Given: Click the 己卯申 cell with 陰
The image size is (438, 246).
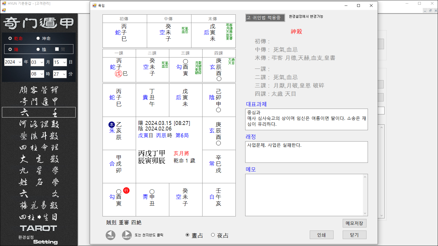Looking at the screenshot, I should [x=219, y=100].
